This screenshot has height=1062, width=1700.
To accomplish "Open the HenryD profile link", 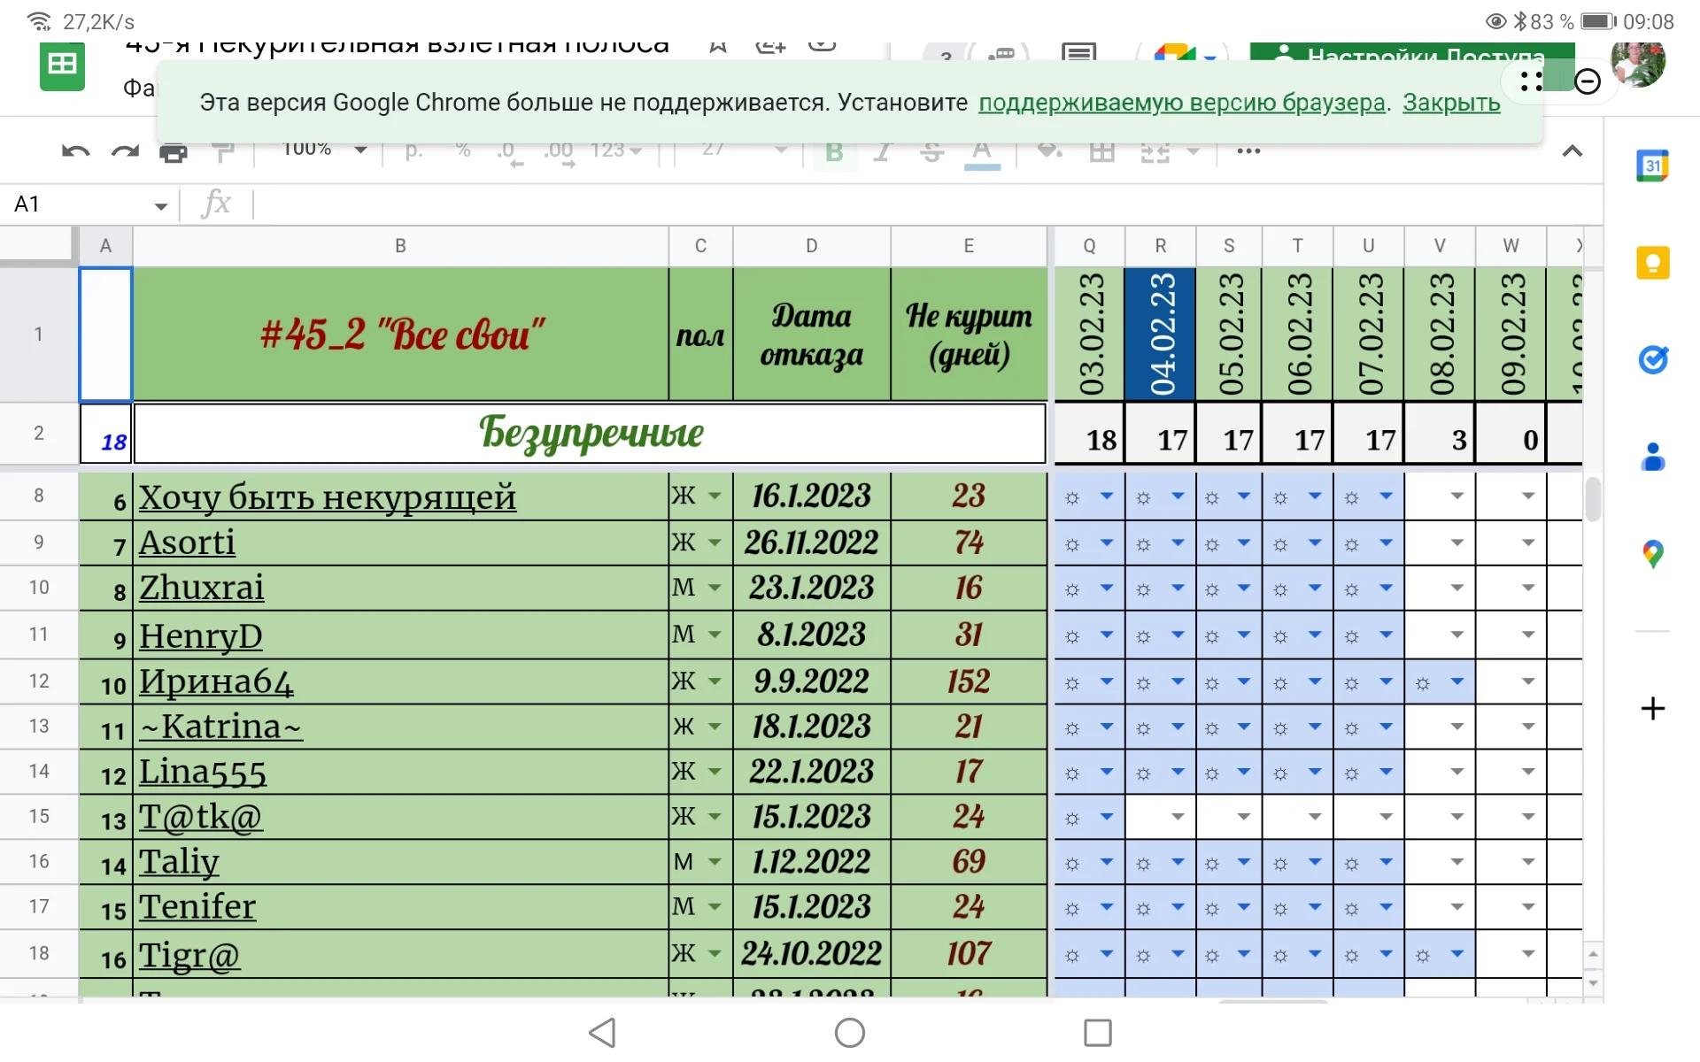I will click(200, 635).
